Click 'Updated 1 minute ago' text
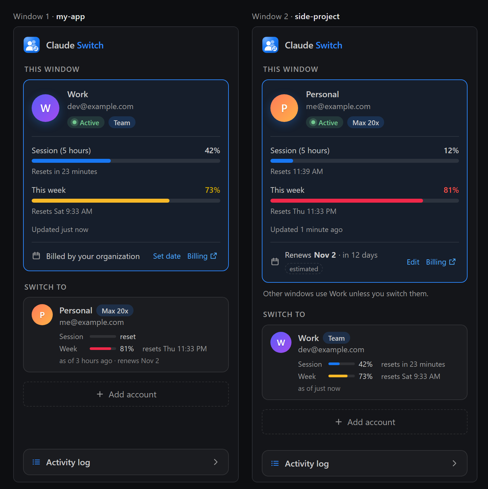488x489 pixels. click(x=306, y=230)
